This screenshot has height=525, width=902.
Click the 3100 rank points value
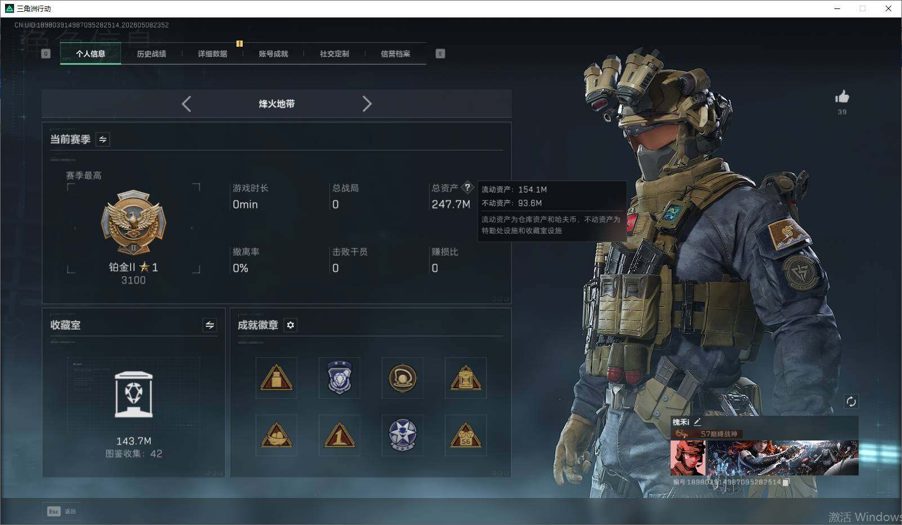[x=133, y=280]
